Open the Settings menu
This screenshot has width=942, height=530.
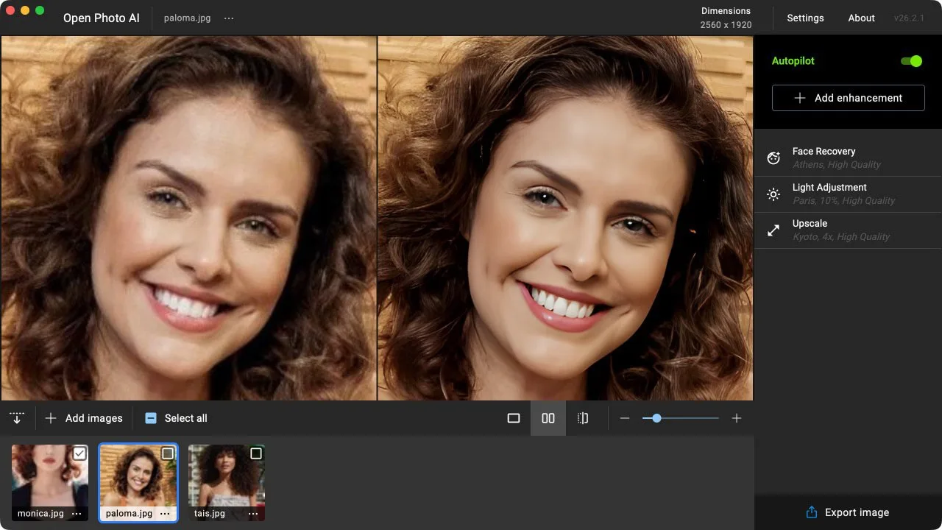805,18
